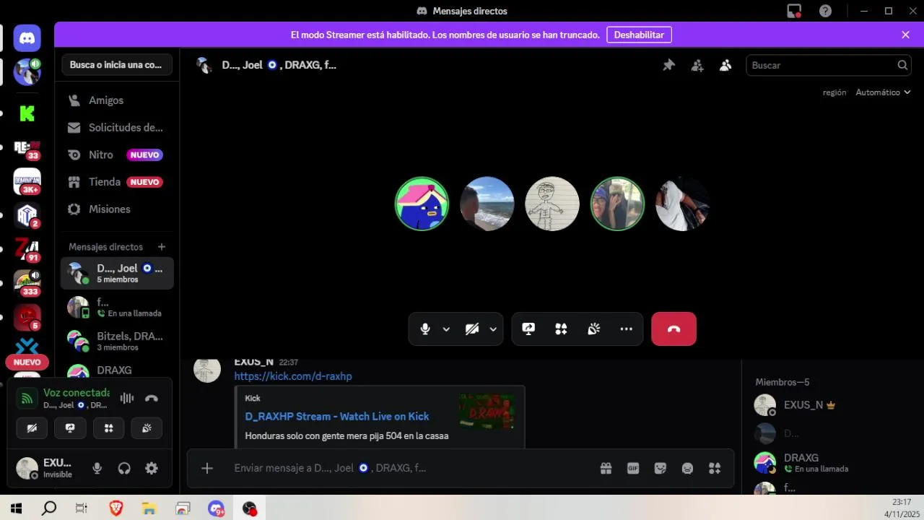Expand microphone input options arrow

(x=446, y=329)
